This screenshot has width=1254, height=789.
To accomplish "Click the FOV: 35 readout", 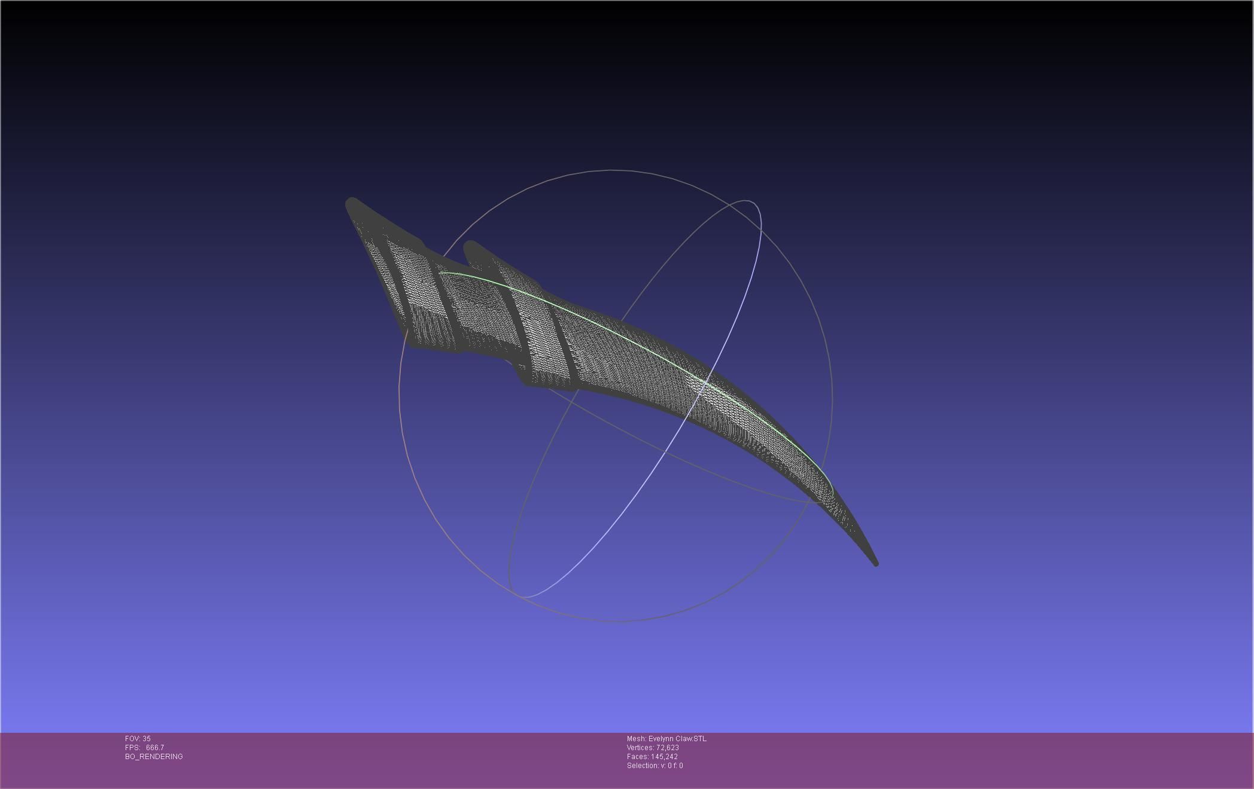I will click(138, 739).
